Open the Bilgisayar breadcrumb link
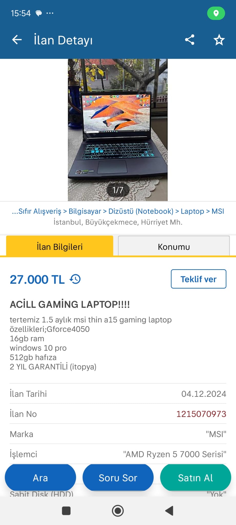This screenshot has height=525, width=236. click(85, 211)
